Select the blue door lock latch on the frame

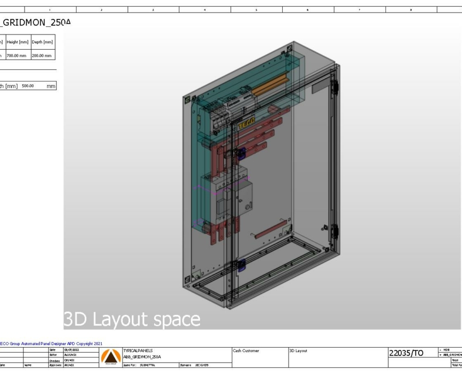click(x=242, y=153)
